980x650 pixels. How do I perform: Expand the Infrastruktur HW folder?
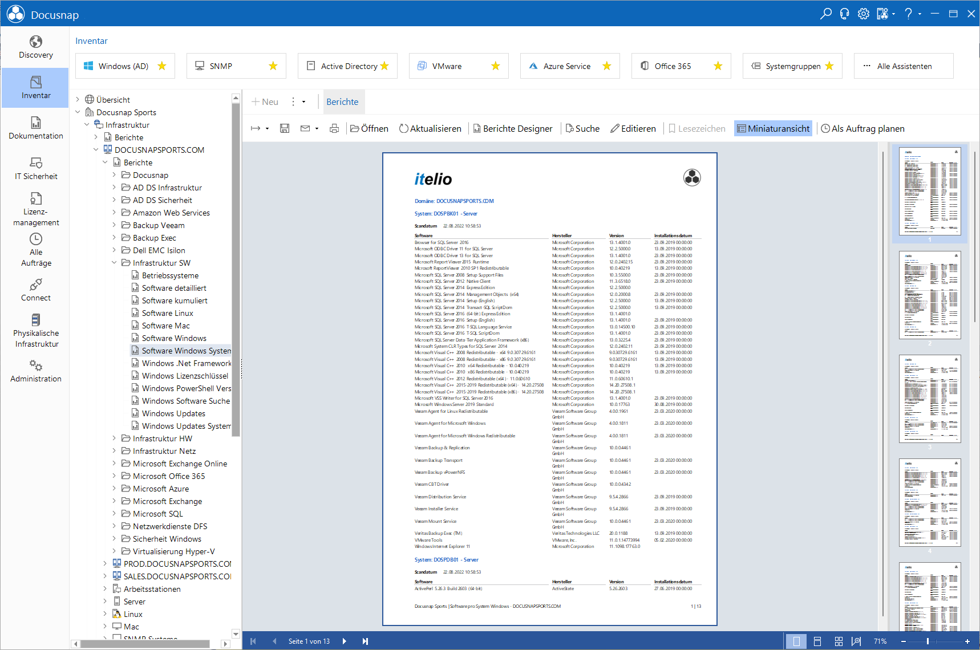coord(114,438)
